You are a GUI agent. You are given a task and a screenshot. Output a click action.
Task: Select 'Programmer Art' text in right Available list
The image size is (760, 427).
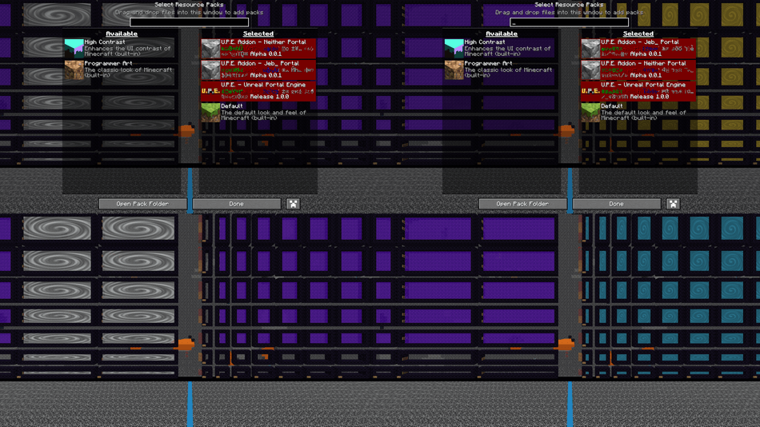tap(488, 63)
